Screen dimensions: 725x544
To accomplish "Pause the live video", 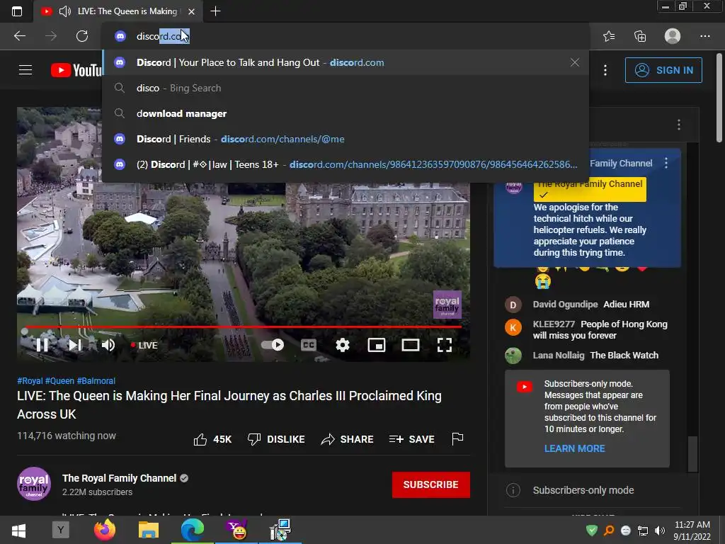I will 42,345.
